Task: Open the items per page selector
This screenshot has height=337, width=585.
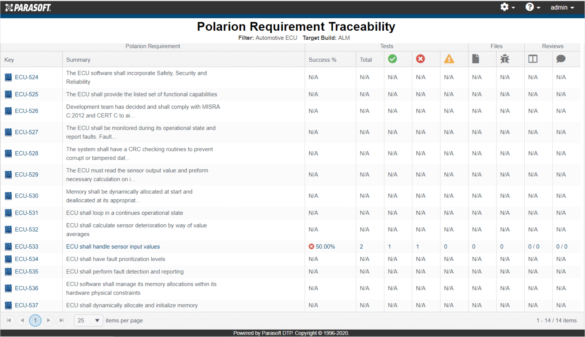Action: point(88,320)
